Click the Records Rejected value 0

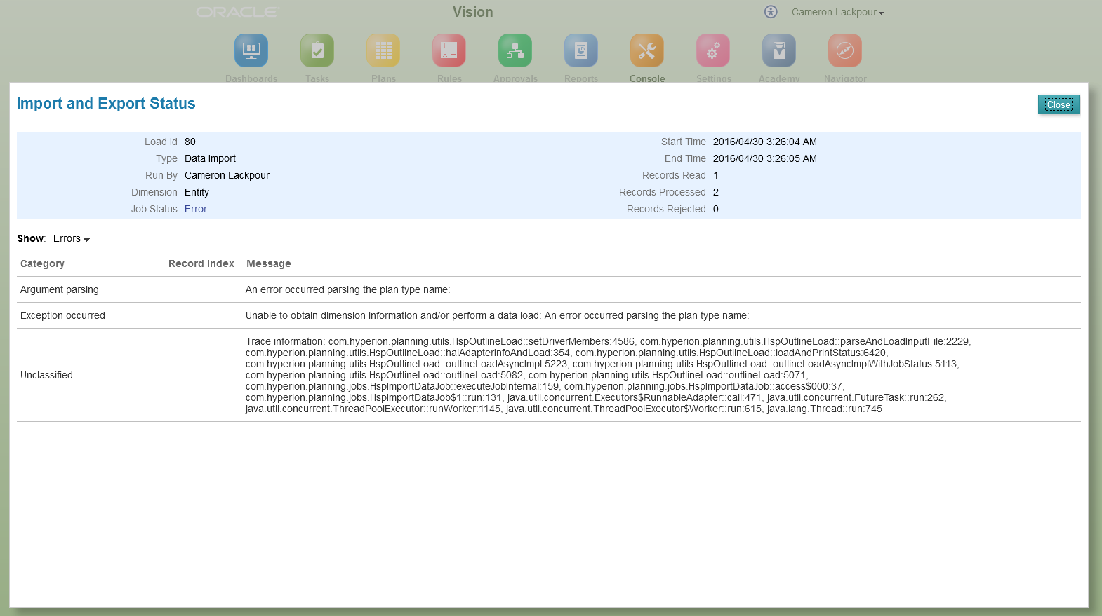point(716,209)
